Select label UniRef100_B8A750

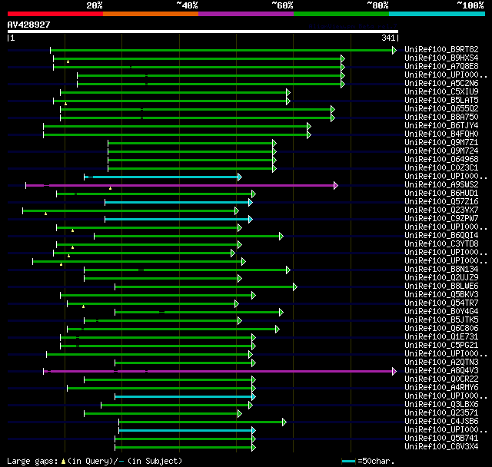[441, 118]
